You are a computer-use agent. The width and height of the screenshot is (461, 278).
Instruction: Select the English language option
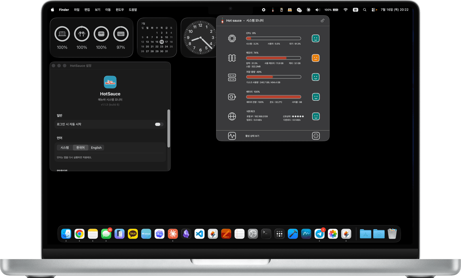(x=96, y=148)
